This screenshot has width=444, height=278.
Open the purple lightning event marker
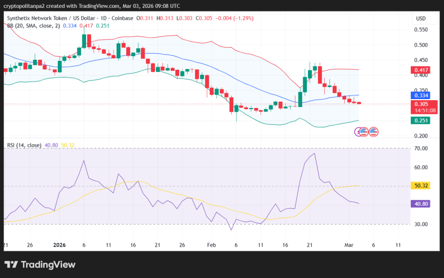(x=358, y=132)
